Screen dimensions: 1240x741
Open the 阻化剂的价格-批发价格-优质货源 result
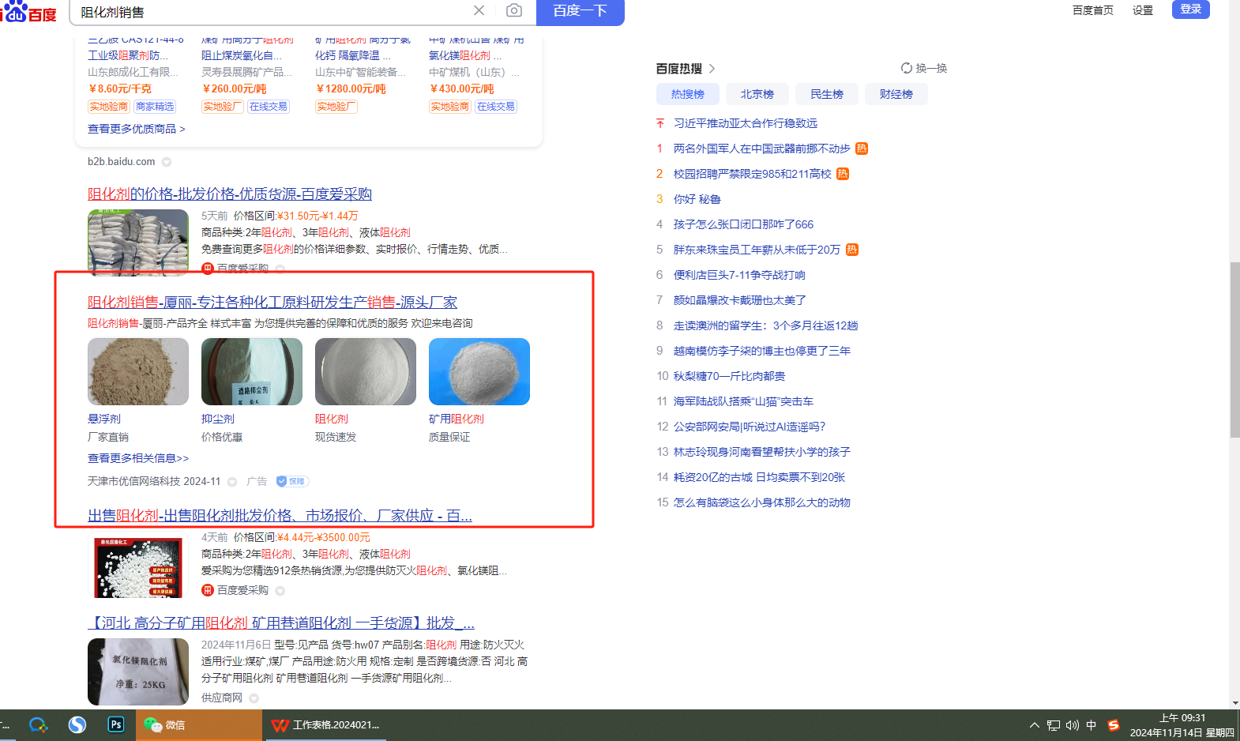coord(230,194)
